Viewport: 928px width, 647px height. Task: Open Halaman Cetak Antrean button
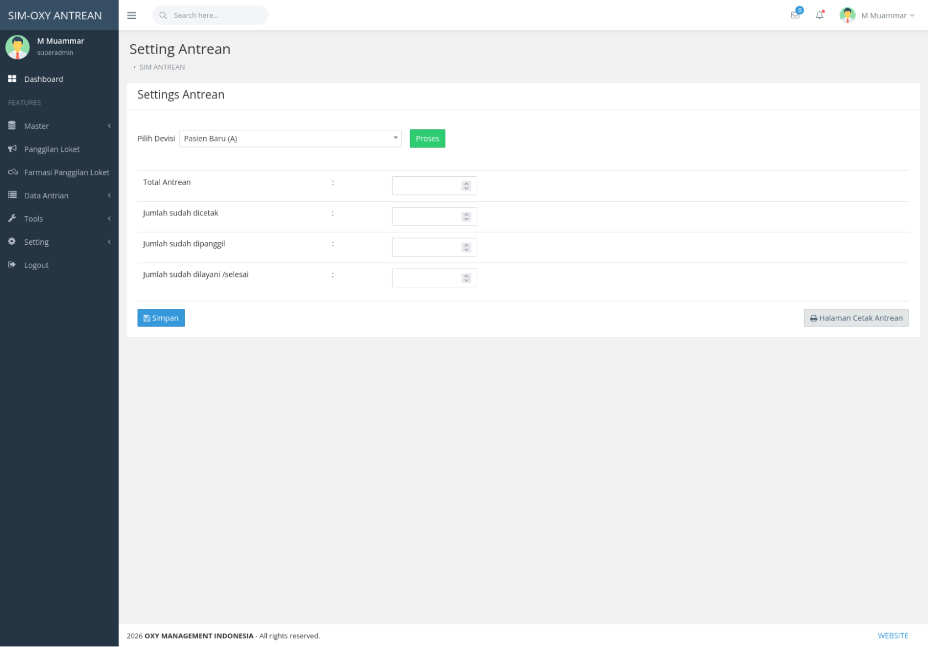pos(856,318)
